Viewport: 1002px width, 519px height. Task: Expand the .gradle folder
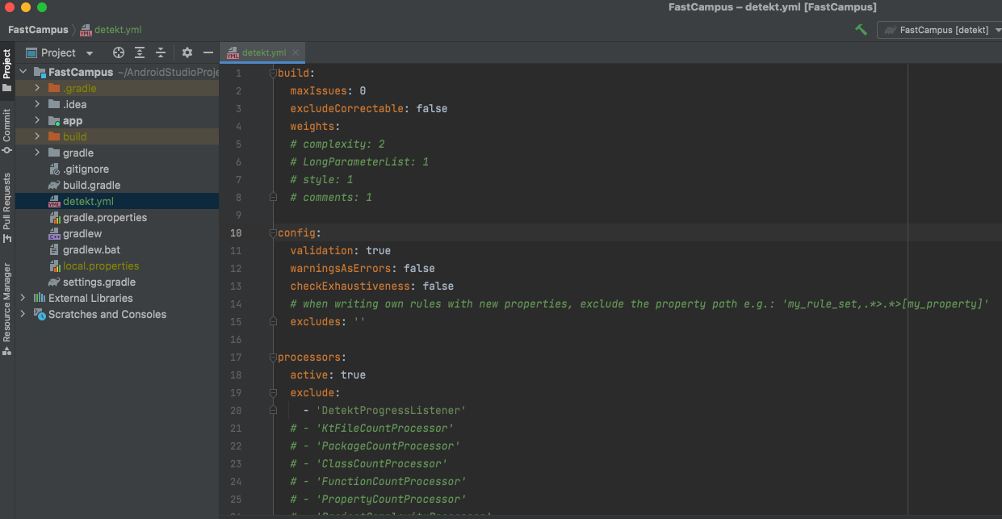37,88
